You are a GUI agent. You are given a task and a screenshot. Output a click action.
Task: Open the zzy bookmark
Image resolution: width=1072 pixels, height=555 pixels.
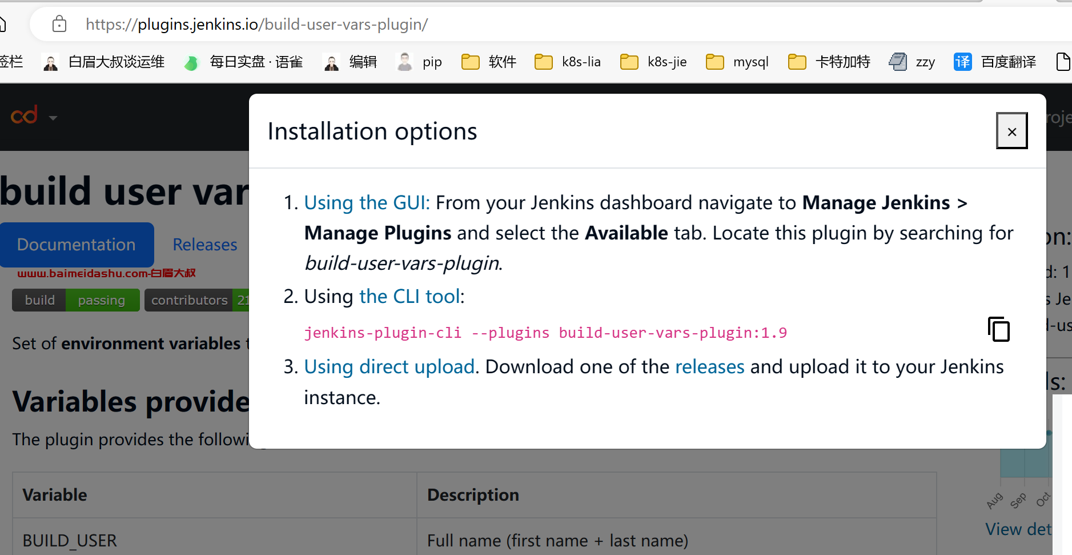(912, 62)
